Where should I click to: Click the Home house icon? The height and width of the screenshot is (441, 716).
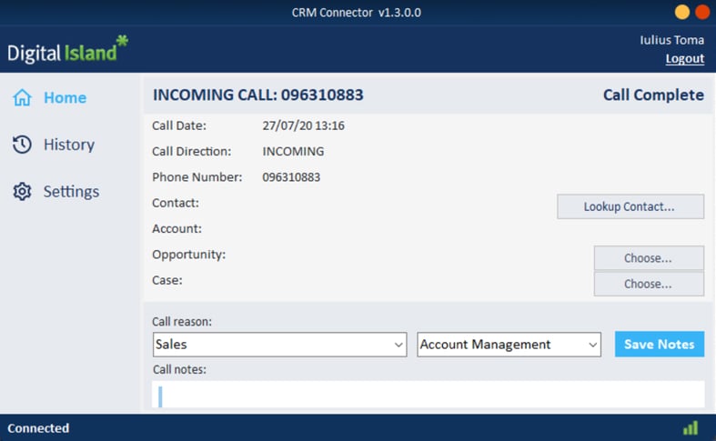coord(22,97)
